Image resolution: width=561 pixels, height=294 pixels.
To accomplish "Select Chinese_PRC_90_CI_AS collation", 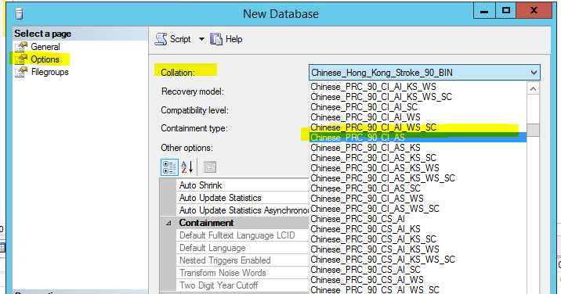I will click(x=418, y=138).
